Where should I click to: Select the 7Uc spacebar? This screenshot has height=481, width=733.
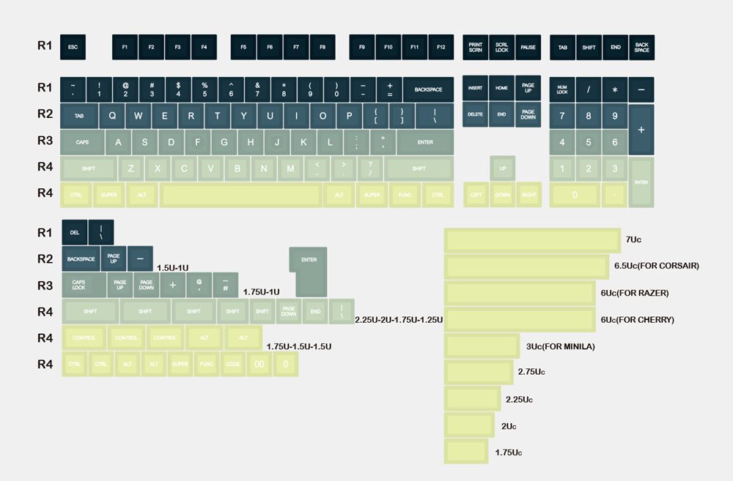tap(533, 241)
